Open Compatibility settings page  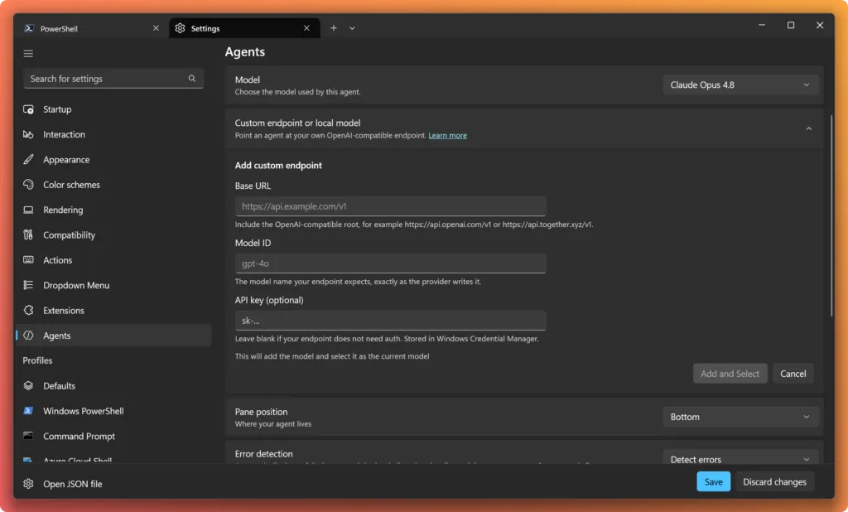click(113, 235)
